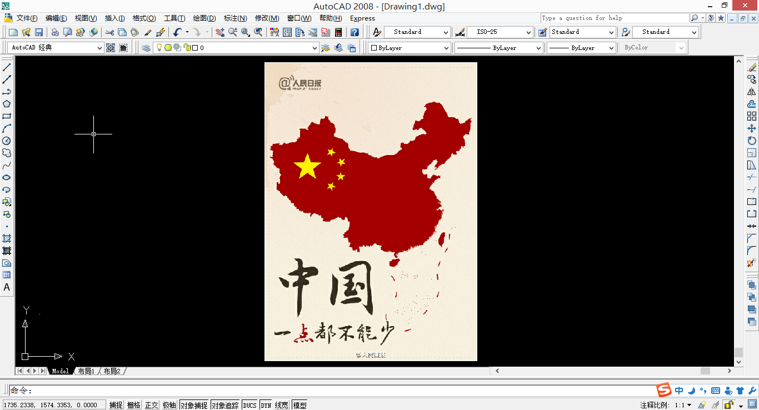The image size is (759, 410).
Task: Click the Rotate tool icon
Action: click(752, 141)
